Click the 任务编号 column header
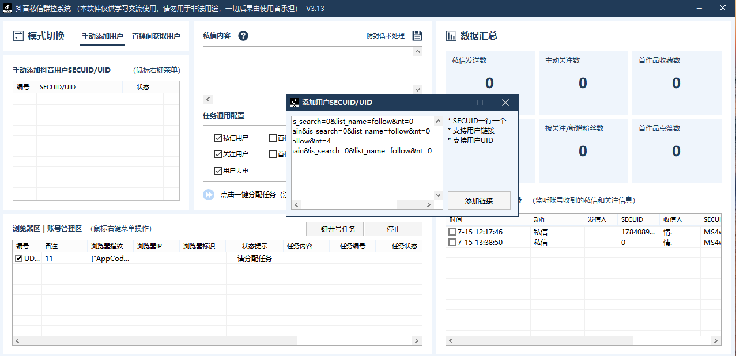 click(x=353, y=246)
